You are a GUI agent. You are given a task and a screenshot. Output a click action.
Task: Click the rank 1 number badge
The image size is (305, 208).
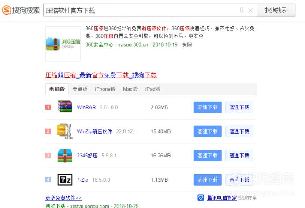click(x=48, y=107)
